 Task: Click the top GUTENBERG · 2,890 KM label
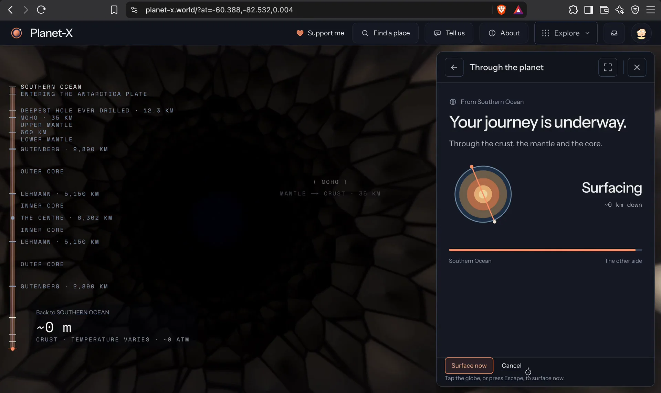[x=64, y=149]
